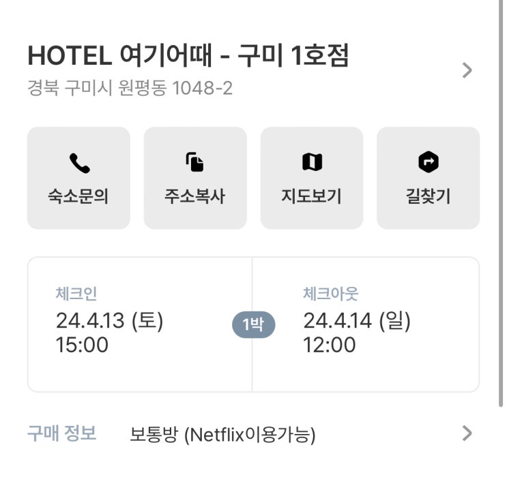The width and height of the screenshot is (507, 479).
Task: Tap the phone icon for lodging inquiry
Action: pos(78,163)
